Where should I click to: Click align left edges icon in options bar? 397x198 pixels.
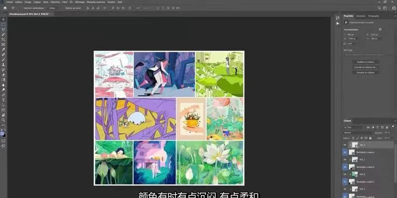(x=88, y=8)
